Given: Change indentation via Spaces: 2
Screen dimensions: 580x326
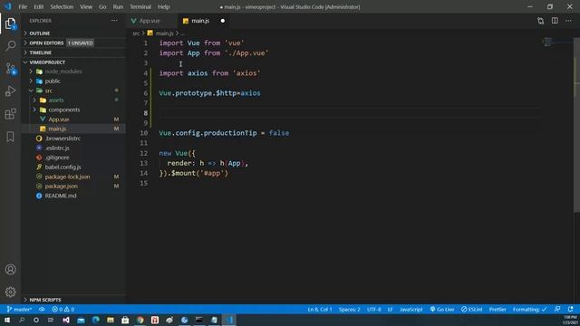Looking at the screenshot, I should tap(349, 309).
